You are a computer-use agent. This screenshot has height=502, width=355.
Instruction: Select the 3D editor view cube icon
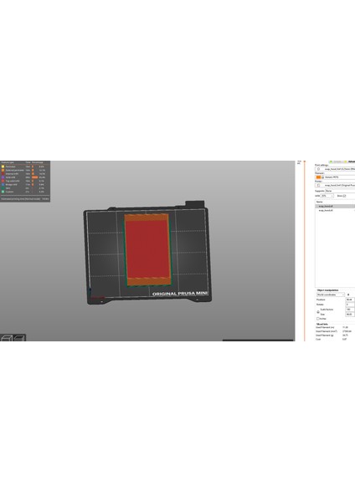click(7, 338)
